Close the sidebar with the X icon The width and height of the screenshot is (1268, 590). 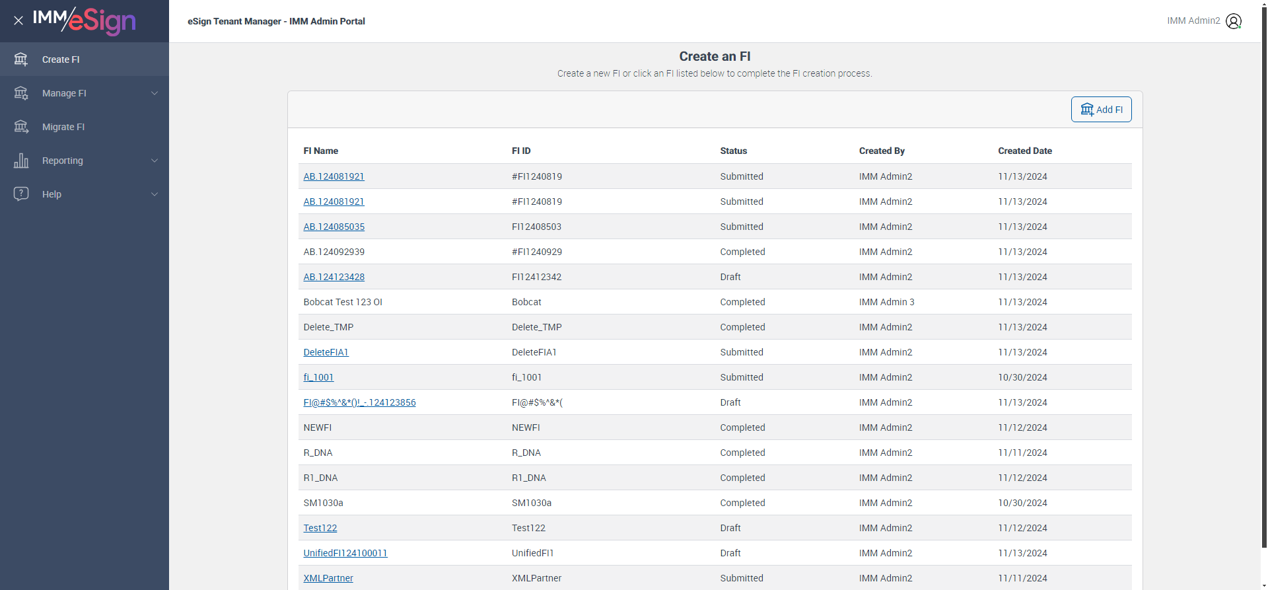point(18,20)
